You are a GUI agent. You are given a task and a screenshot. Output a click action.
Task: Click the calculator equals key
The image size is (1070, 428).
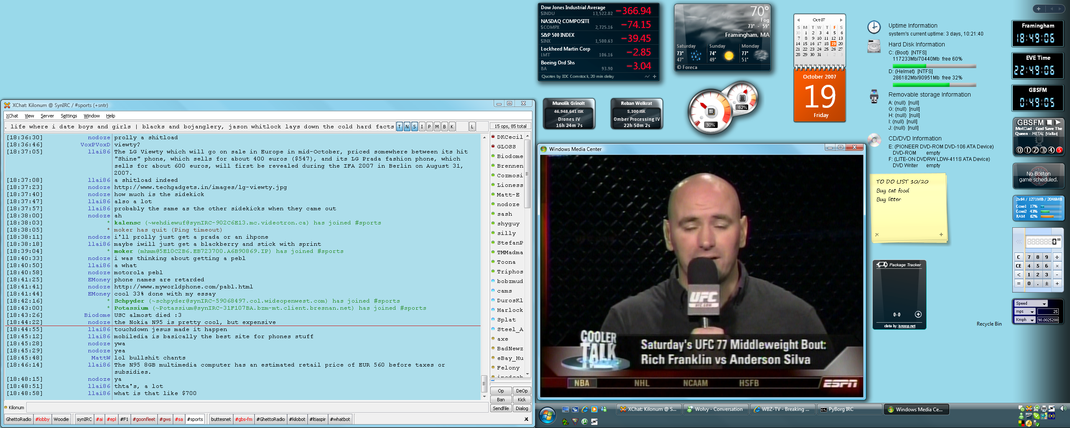click(x=1019, y=283)
